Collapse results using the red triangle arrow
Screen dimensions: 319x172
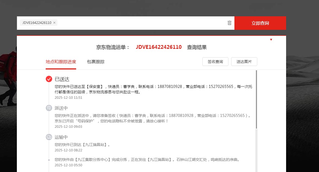coord(271,40)
